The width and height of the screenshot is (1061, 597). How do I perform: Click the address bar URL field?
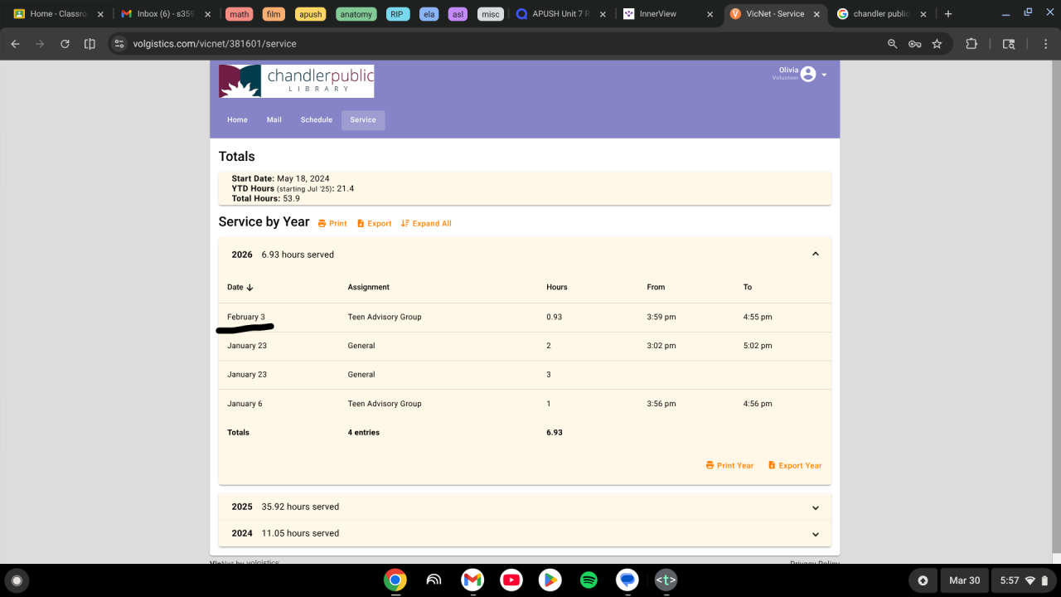pyautogui.click(x=497, y=44)
